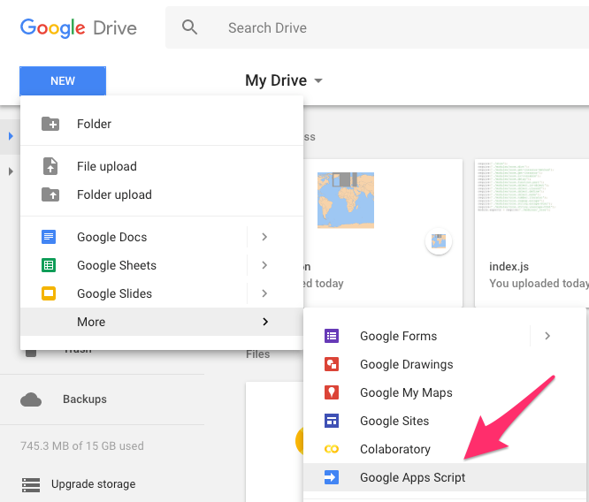
Task: Select Google Forms in submenu
Action: (x=417, y=336)
